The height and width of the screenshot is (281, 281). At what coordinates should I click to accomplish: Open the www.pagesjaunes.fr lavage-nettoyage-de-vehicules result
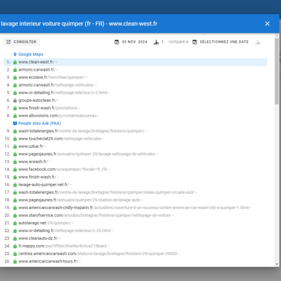[x=87, y=154]
